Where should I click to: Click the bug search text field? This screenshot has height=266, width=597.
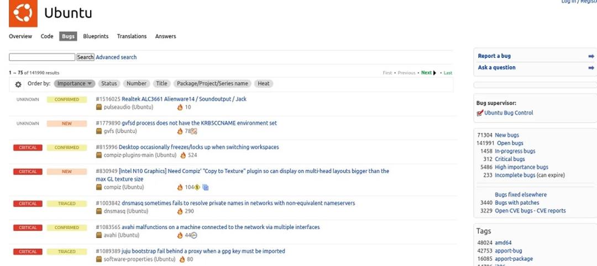(42, 57)
